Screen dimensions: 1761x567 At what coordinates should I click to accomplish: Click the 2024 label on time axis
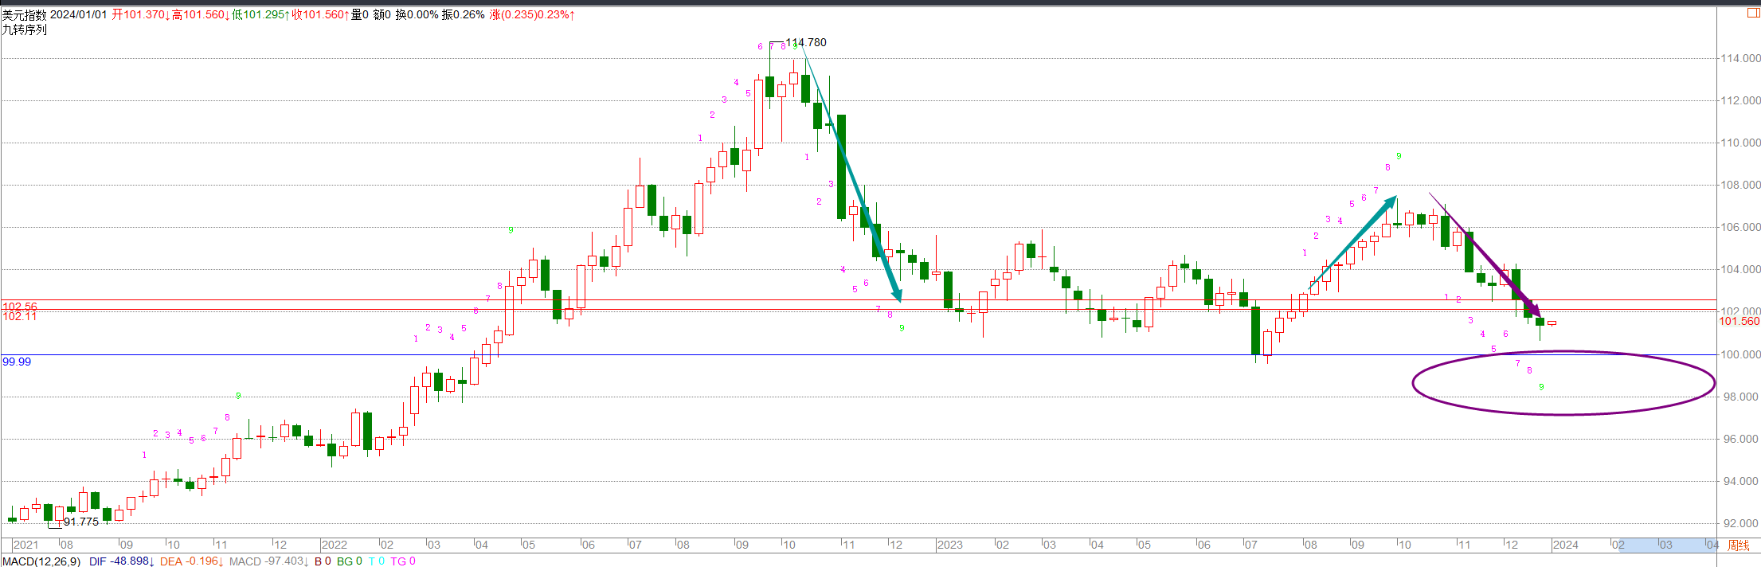pyautogui.click(x=1566, y=545)
